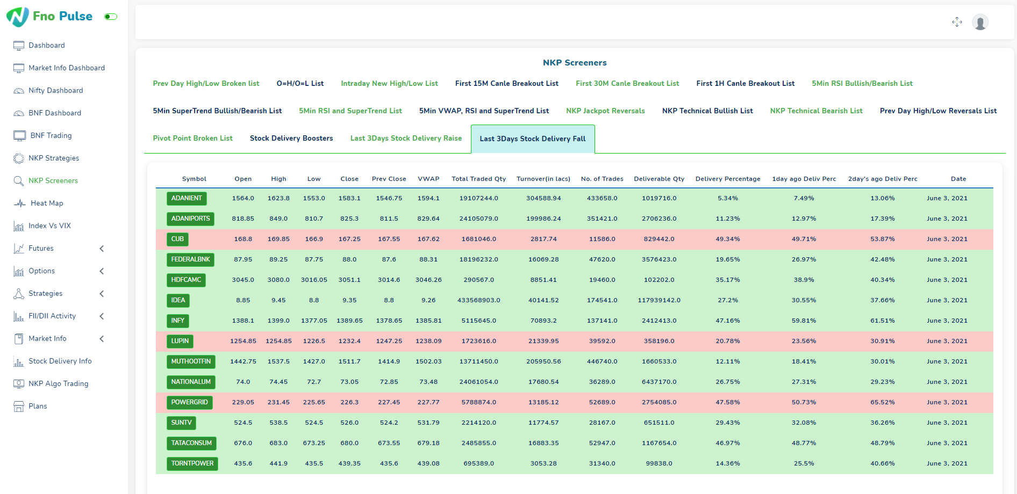Expand the Options submenu chevron
The image size is (1017, 494).
(102, 271)
